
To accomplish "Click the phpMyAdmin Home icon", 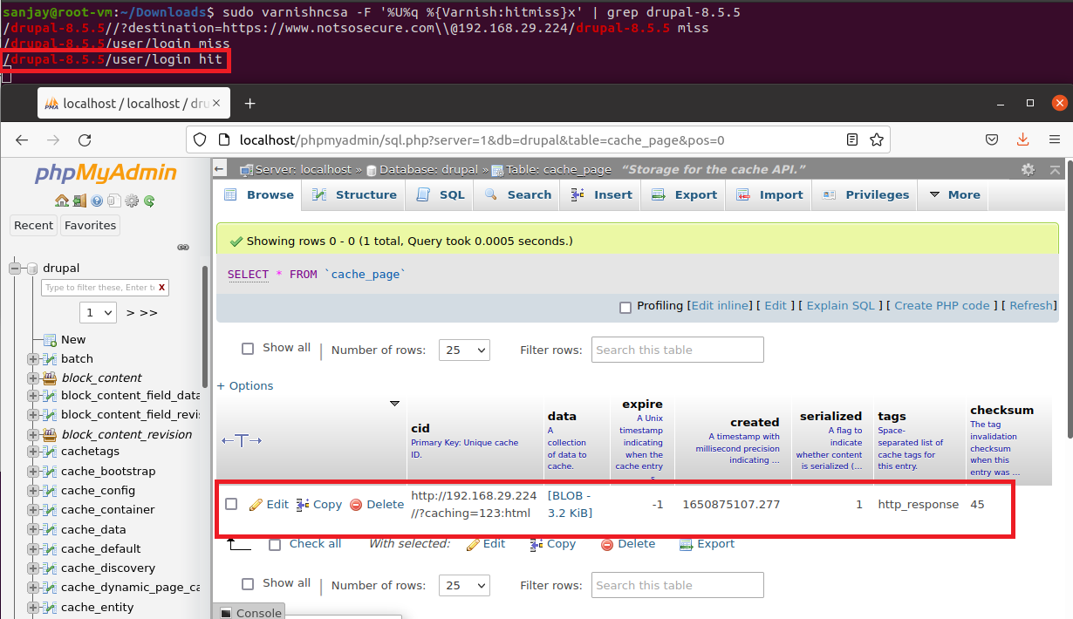I will 61,201.
